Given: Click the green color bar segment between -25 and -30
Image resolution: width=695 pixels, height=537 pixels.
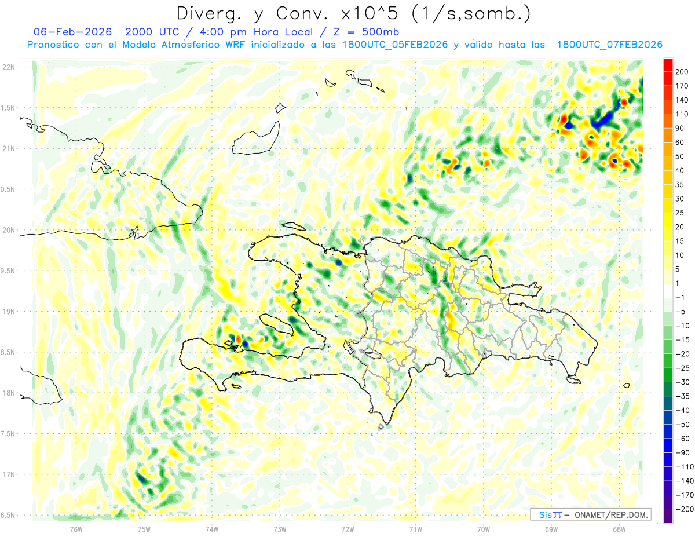Looking at the screenshot, I should [x=668, y=375].
